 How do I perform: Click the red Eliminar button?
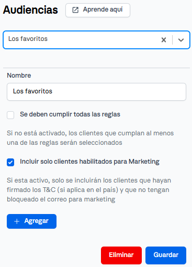point(121,255)
